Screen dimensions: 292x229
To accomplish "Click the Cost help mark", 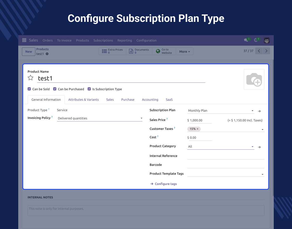I will 158,136.
